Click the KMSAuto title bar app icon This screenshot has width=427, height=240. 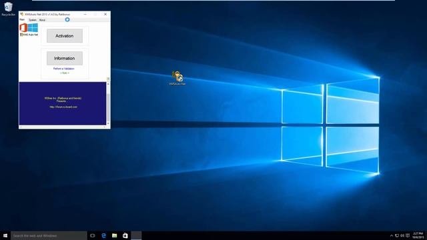tap(22, 14)
